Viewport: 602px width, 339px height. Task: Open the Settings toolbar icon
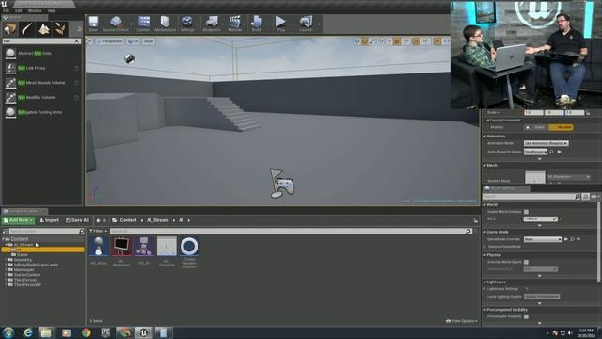187,24
